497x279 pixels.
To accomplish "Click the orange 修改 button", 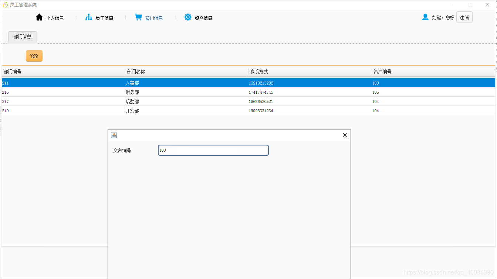I will pyautogui.click(x=34, y=56).
